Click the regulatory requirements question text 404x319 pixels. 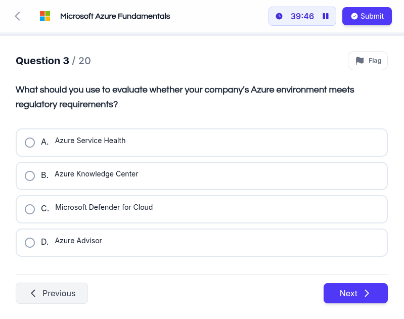(x=185, y=97)
